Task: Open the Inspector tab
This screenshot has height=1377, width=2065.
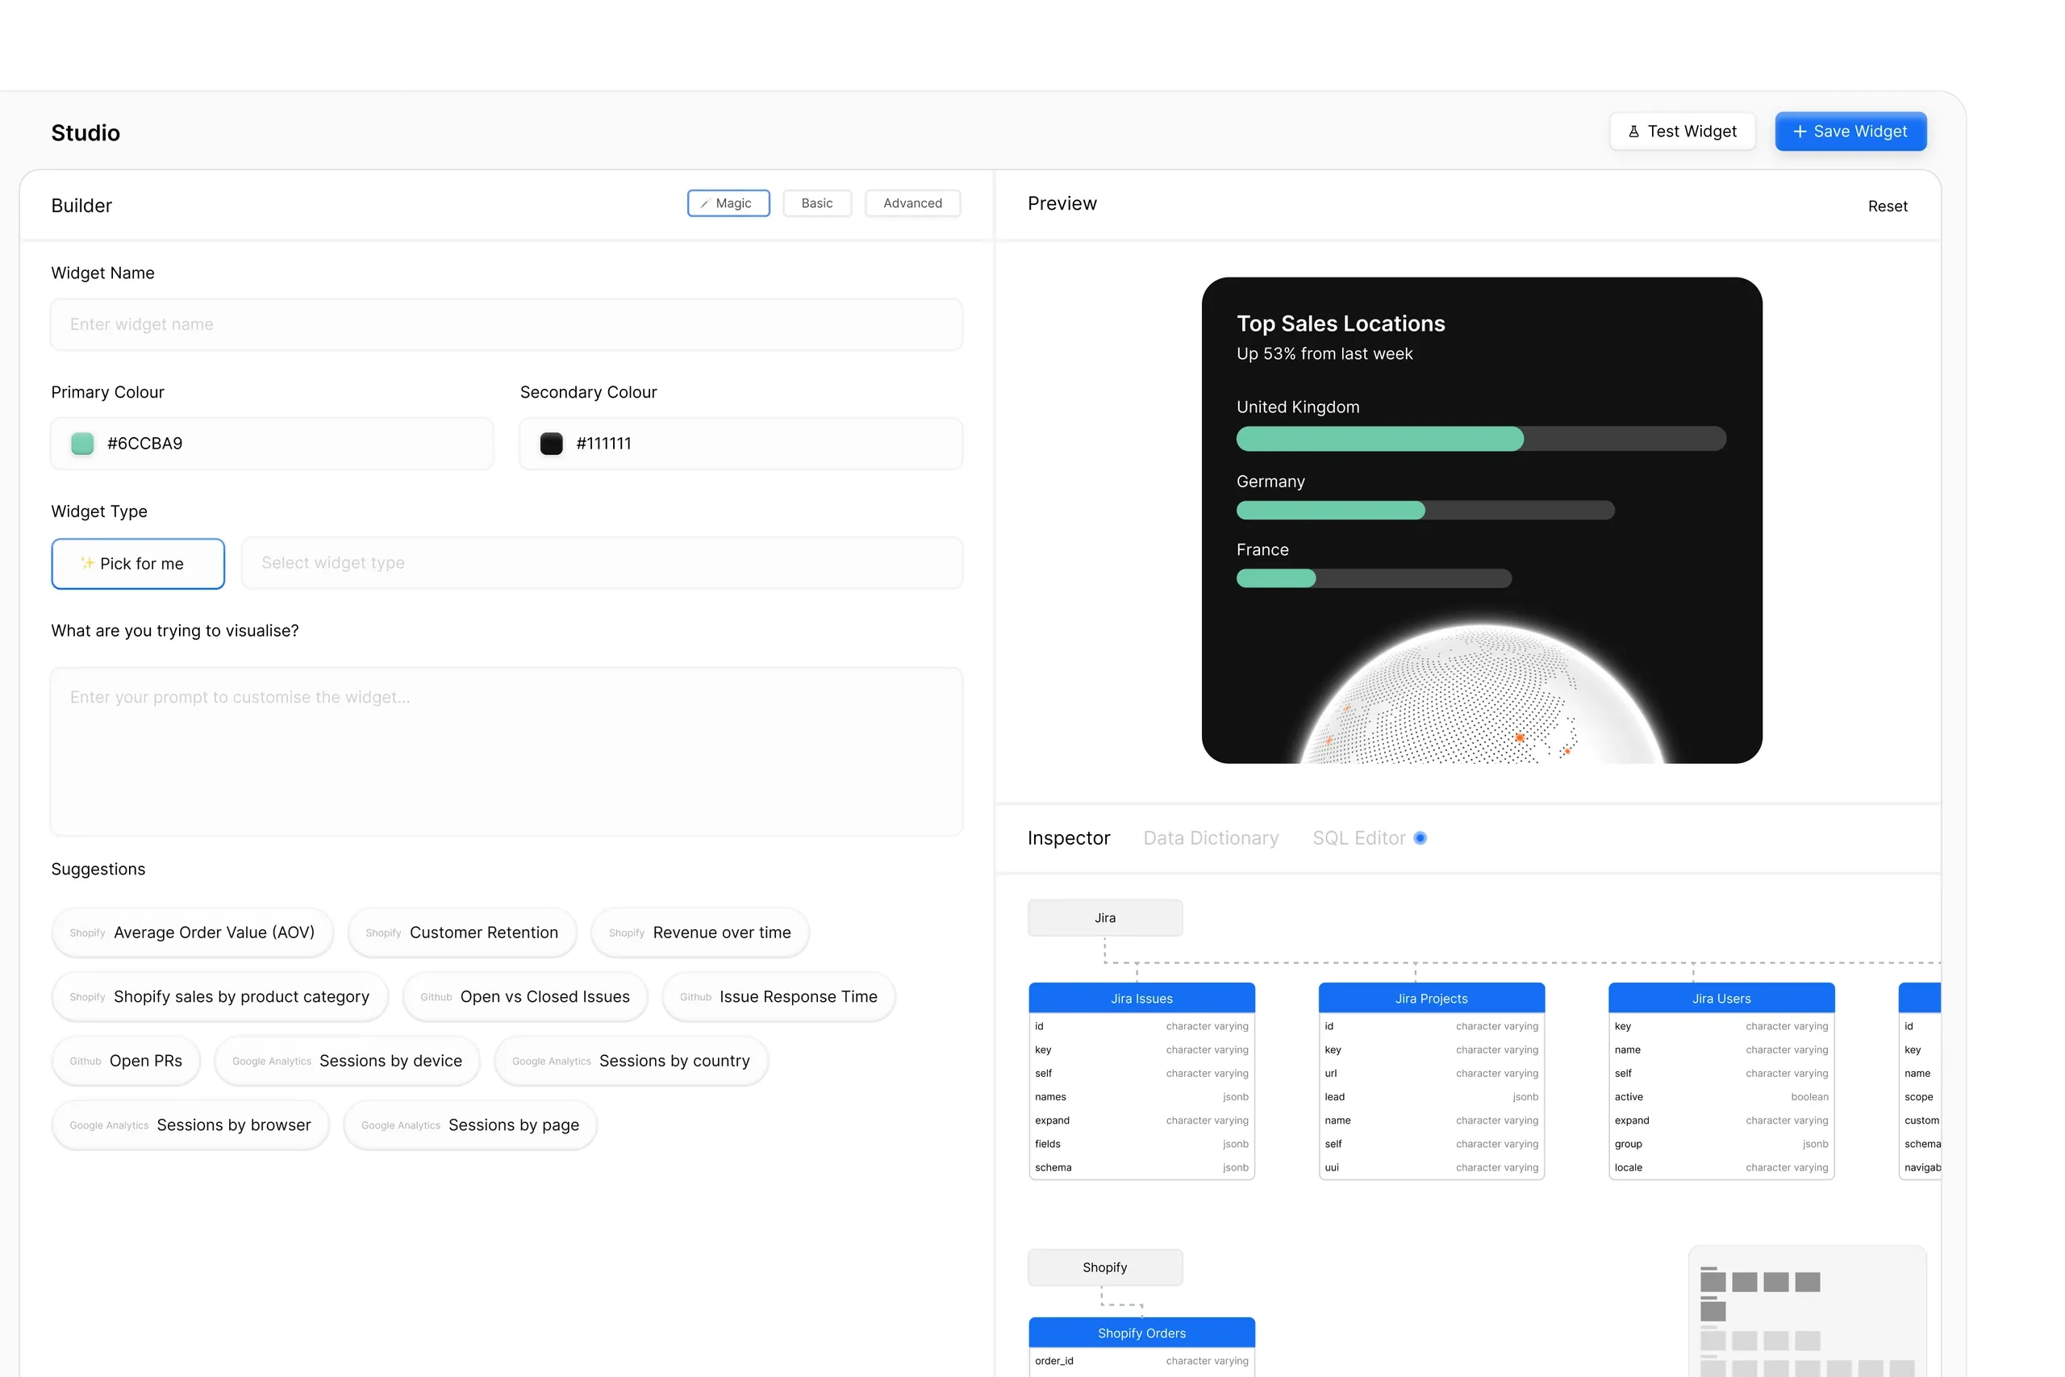Action: coord(1069,839)
